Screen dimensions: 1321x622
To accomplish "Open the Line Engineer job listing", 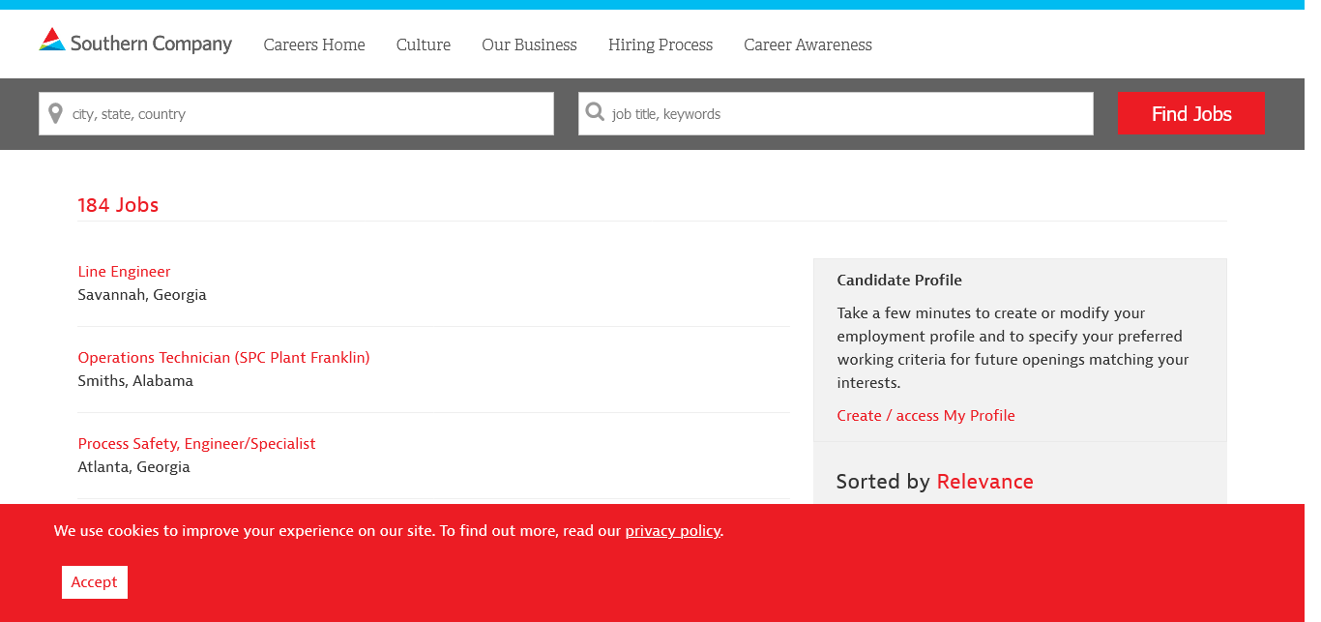I will [x=124, y=272].
